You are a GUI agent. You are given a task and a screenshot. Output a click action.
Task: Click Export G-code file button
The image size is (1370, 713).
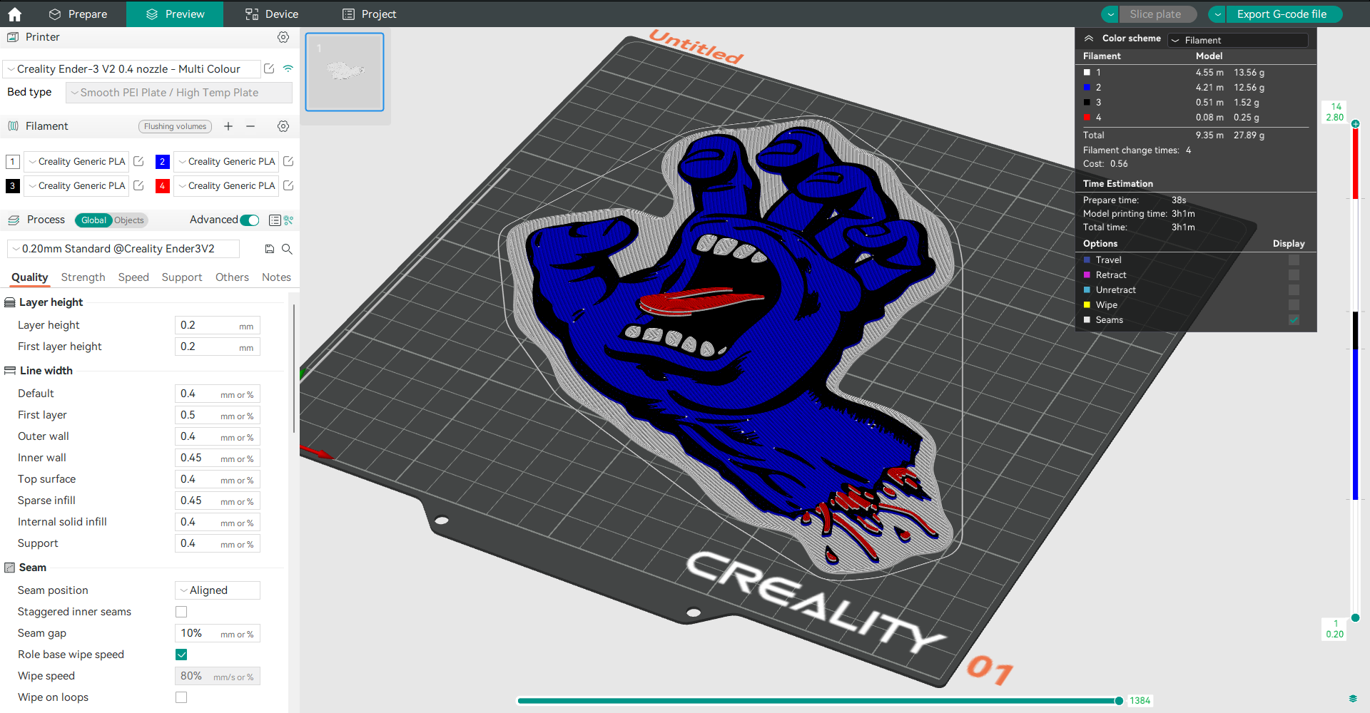coord(1282,14)
